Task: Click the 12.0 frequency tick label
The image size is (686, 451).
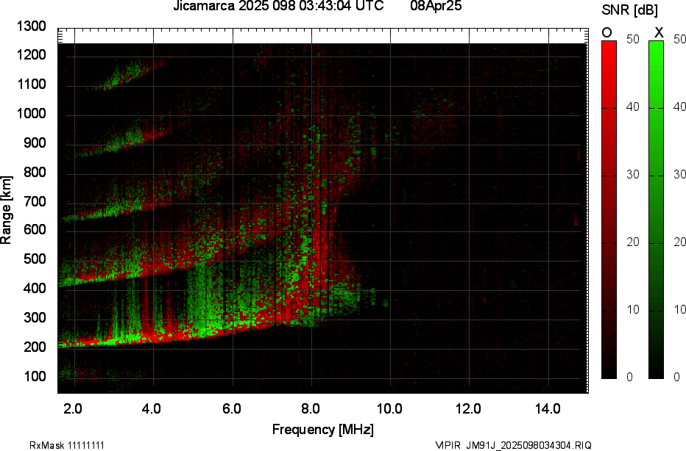Action: [x=469, y=408]
